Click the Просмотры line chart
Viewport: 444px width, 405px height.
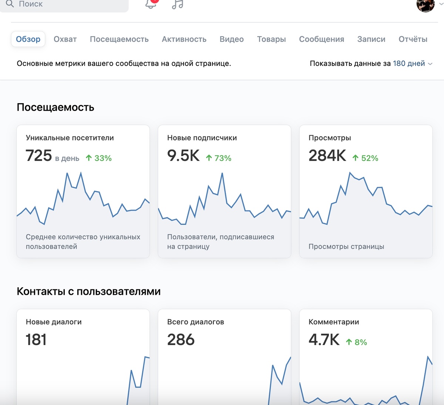[366, 199]
